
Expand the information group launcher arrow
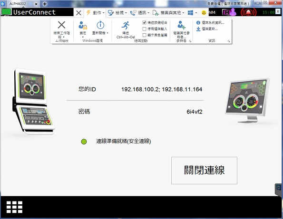pos(229,41)
